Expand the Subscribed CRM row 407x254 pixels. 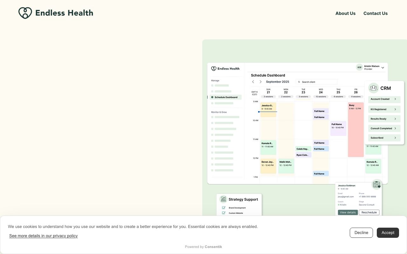point(384,138)
